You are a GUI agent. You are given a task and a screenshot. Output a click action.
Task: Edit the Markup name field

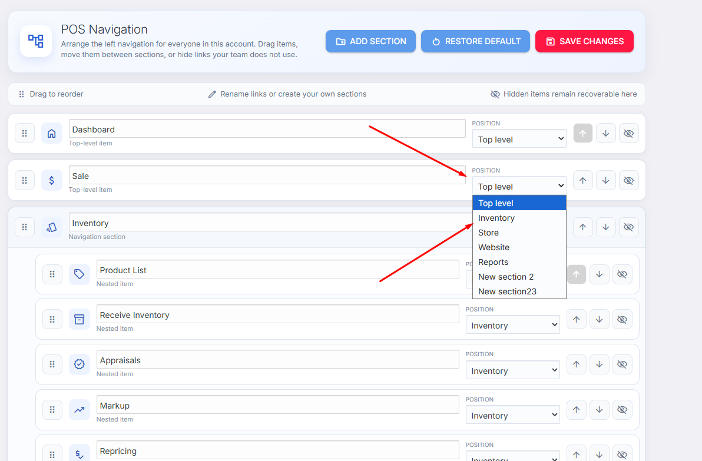(277, 404)
